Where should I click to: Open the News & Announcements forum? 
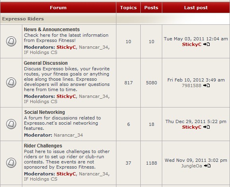(x=52, y=30)
